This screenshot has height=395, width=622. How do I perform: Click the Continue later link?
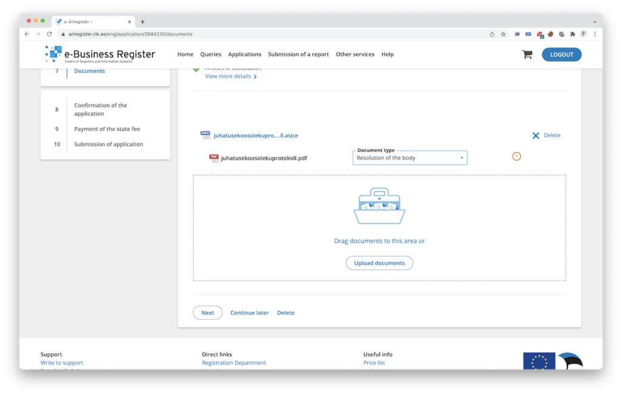249,313
